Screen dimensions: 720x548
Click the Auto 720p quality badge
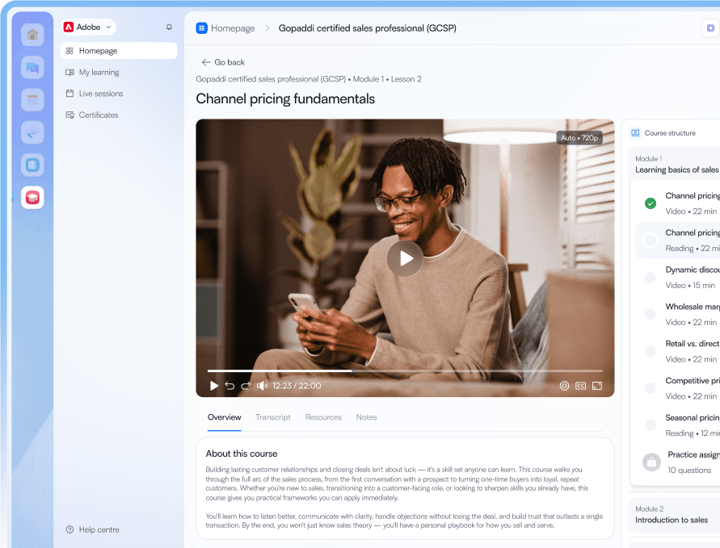click(x=579, y=137)
